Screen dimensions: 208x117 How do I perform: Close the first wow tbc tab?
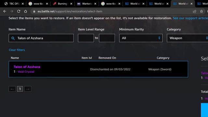(47, 4)
